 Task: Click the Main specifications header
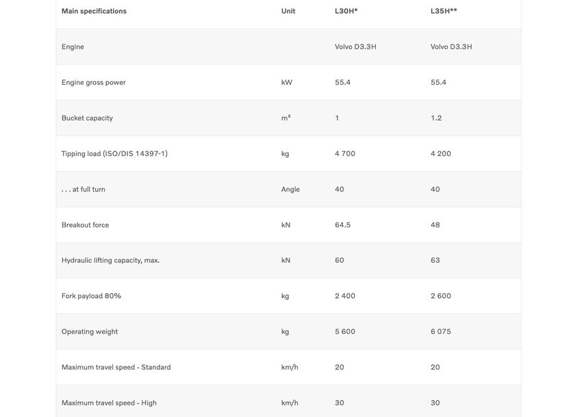pyautogui.click(x=94, y=11)
